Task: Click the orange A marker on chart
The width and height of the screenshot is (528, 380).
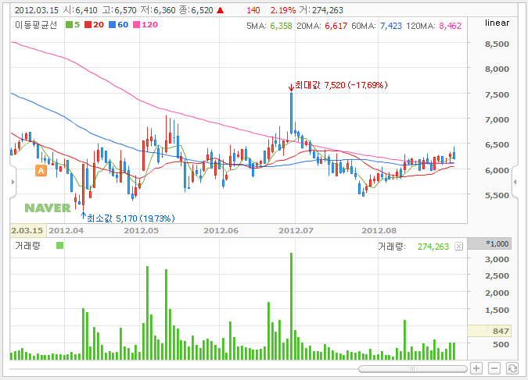Action: pos(41,171)
